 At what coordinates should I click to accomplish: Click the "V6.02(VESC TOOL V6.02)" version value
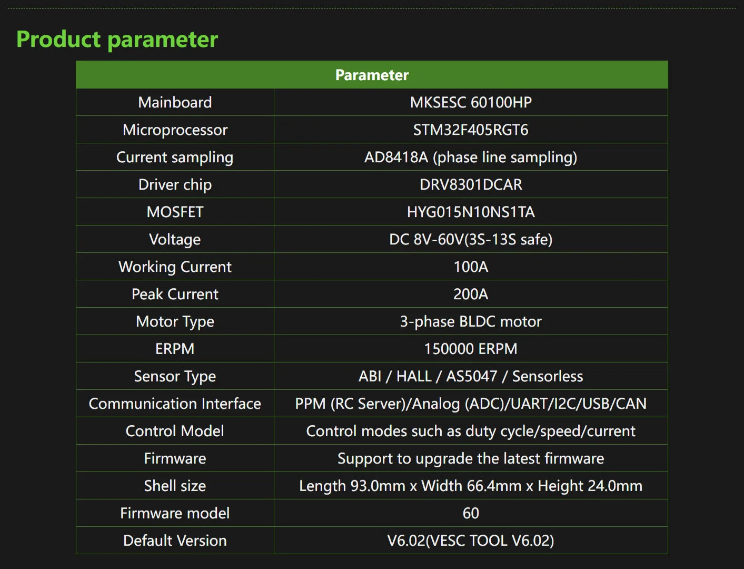click(471, 541)
